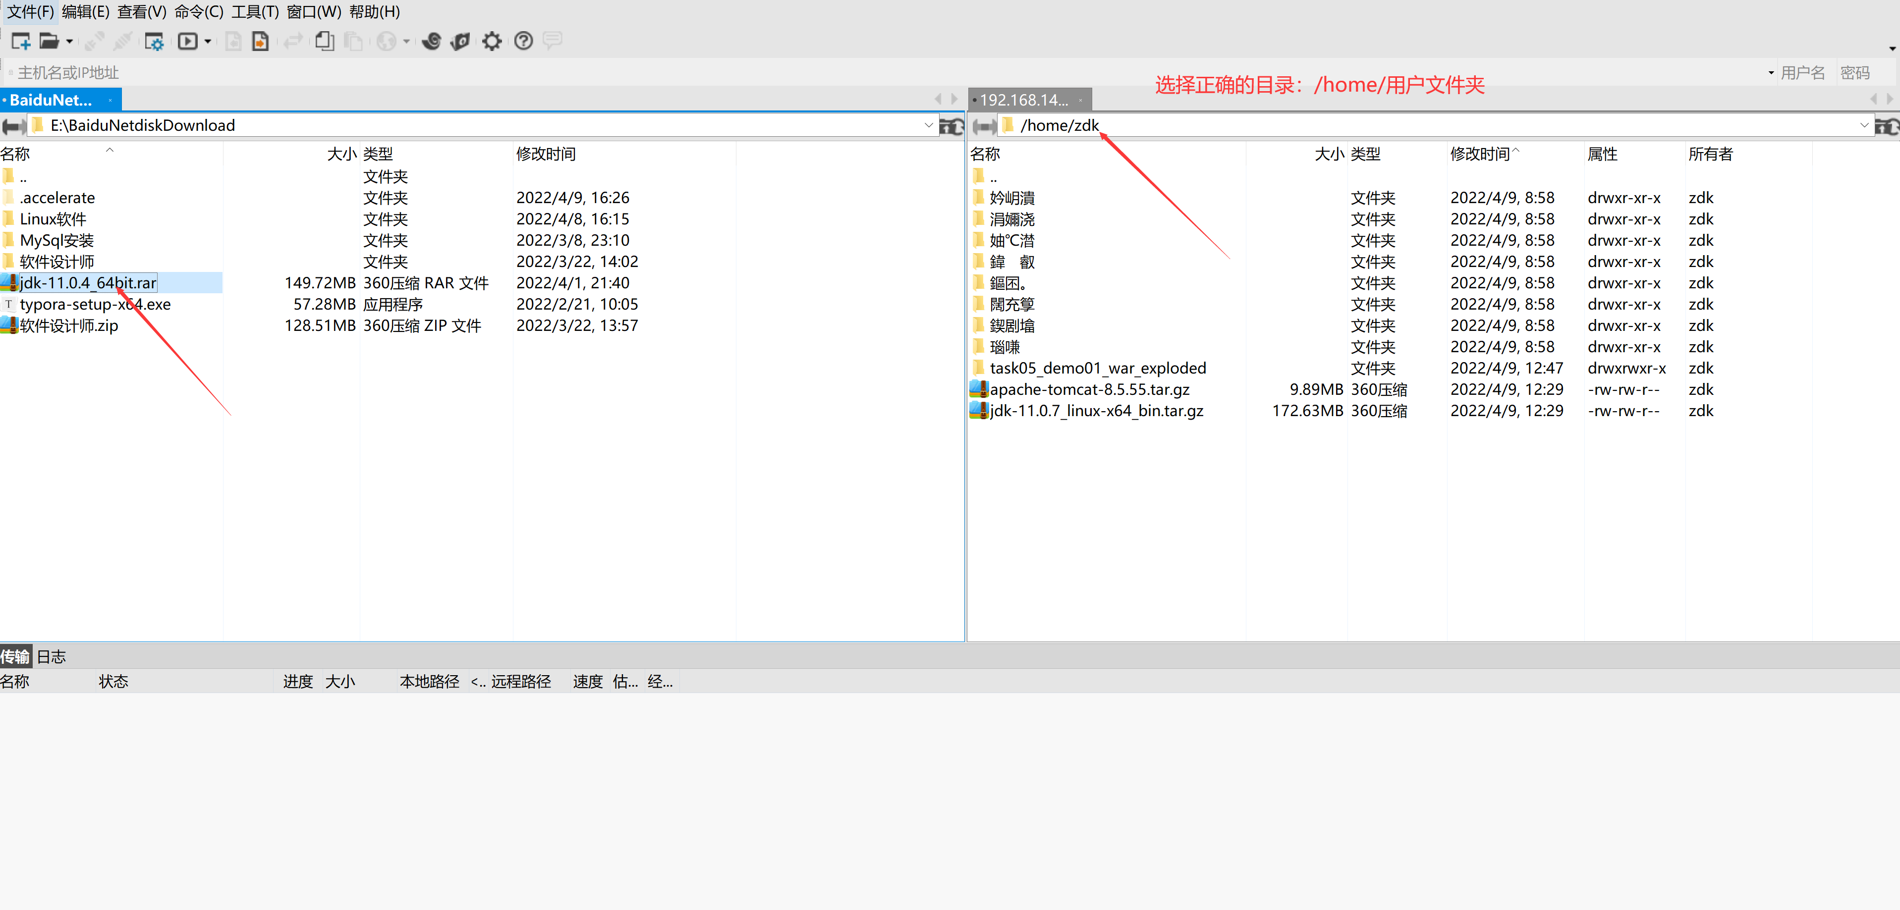Expand the remote path /home/zdk dropdown
The height and width of the screenshot is (910, 1900).
1864,125
